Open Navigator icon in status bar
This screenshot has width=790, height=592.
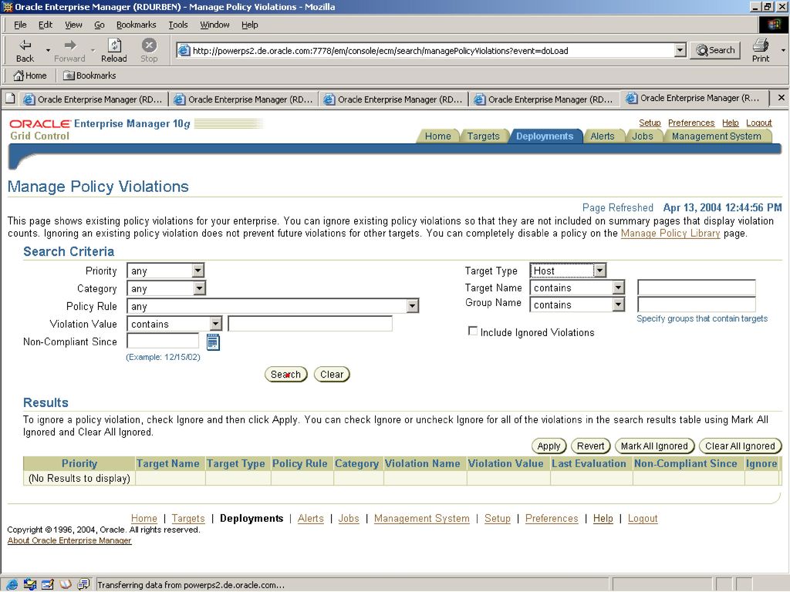coord(12,584)
